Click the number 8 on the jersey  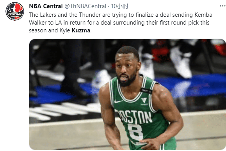[135, 133]
